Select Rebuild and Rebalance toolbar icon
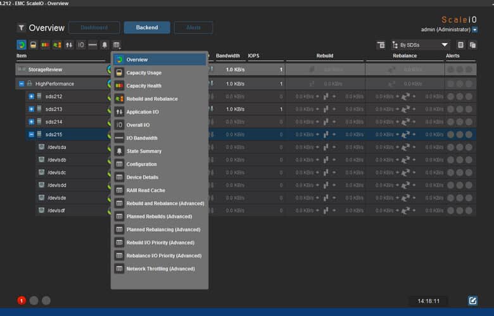 point(57,45)
